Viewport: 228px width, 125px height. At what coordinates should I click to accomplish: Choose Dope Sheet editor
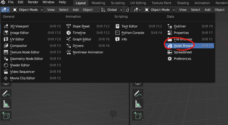point(88,26)
